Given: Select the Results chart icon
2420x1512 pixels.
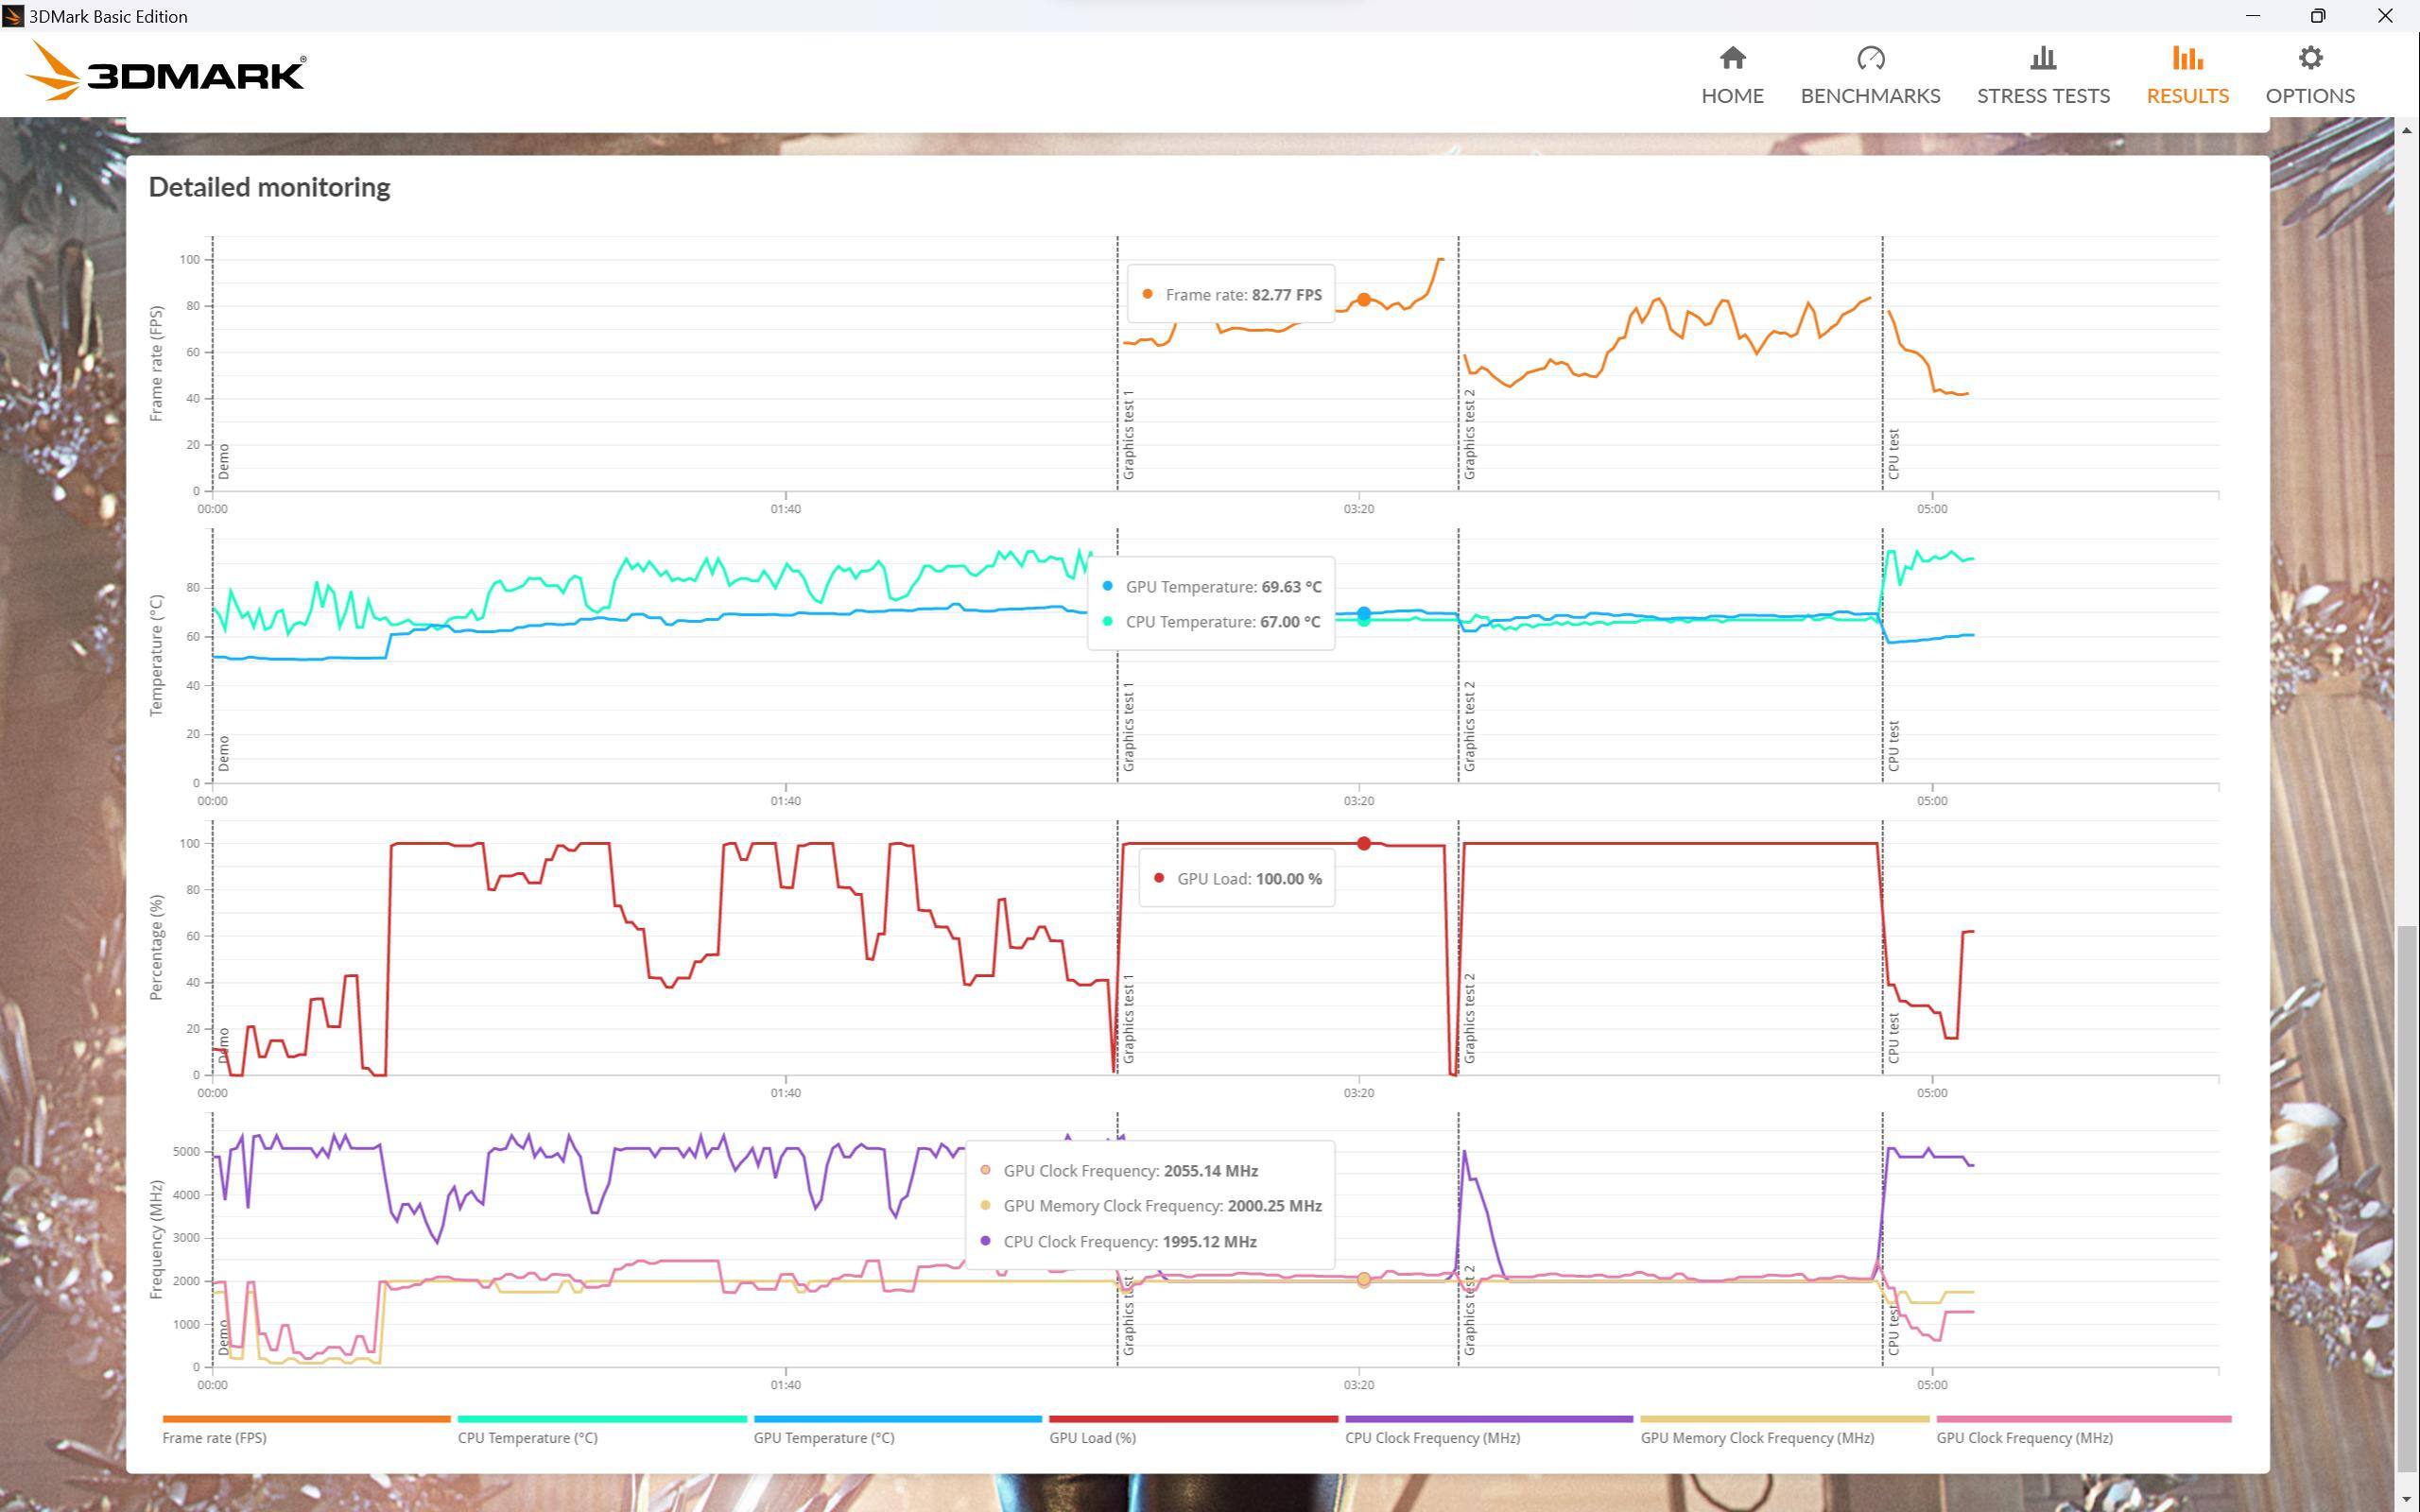Looking at the screenshot, I should (x=2187, y=59).
